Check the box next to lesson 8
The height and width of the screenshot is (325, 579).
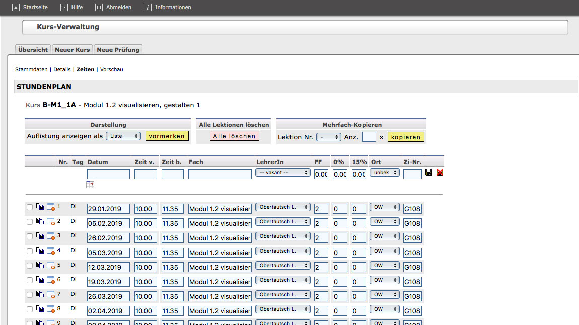pos(30,309)
